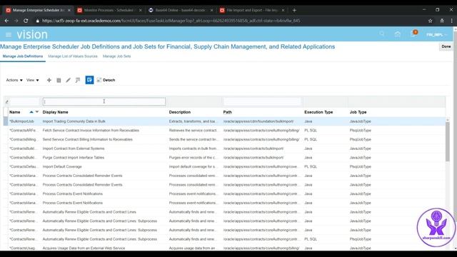Open the browser three-dot menu

(452, 21)
